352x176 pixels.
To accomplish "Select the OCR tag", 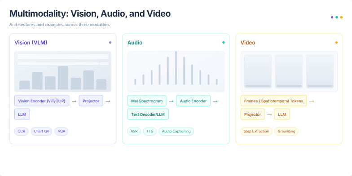I will coord(22,131).
